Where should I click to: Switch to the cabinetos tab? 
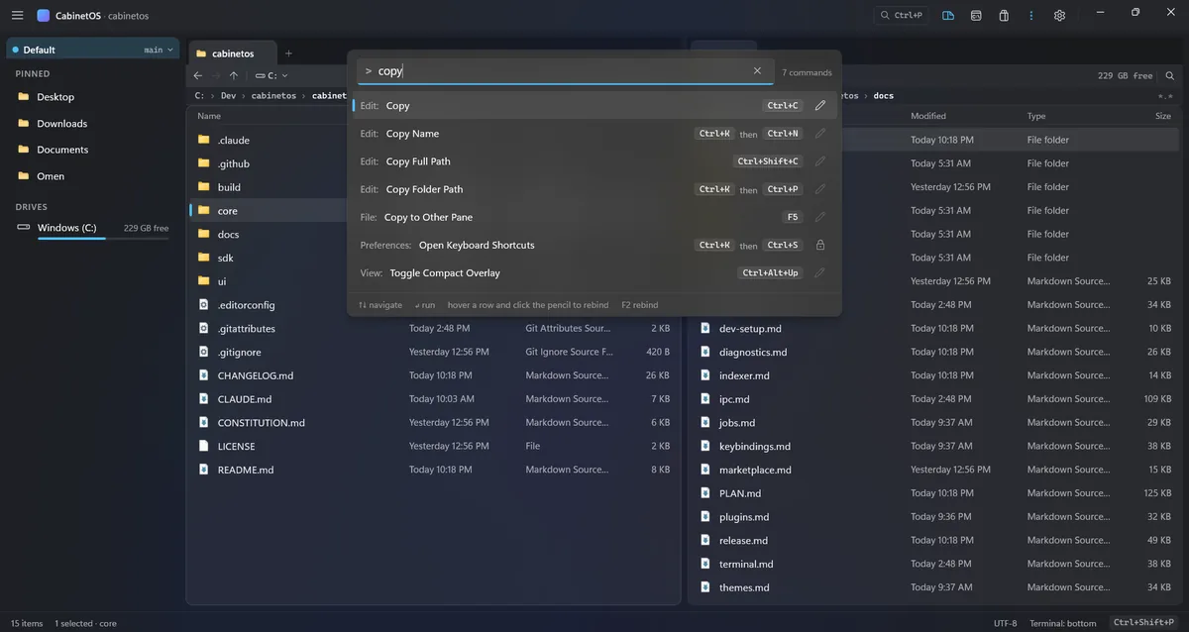[233, 53]
